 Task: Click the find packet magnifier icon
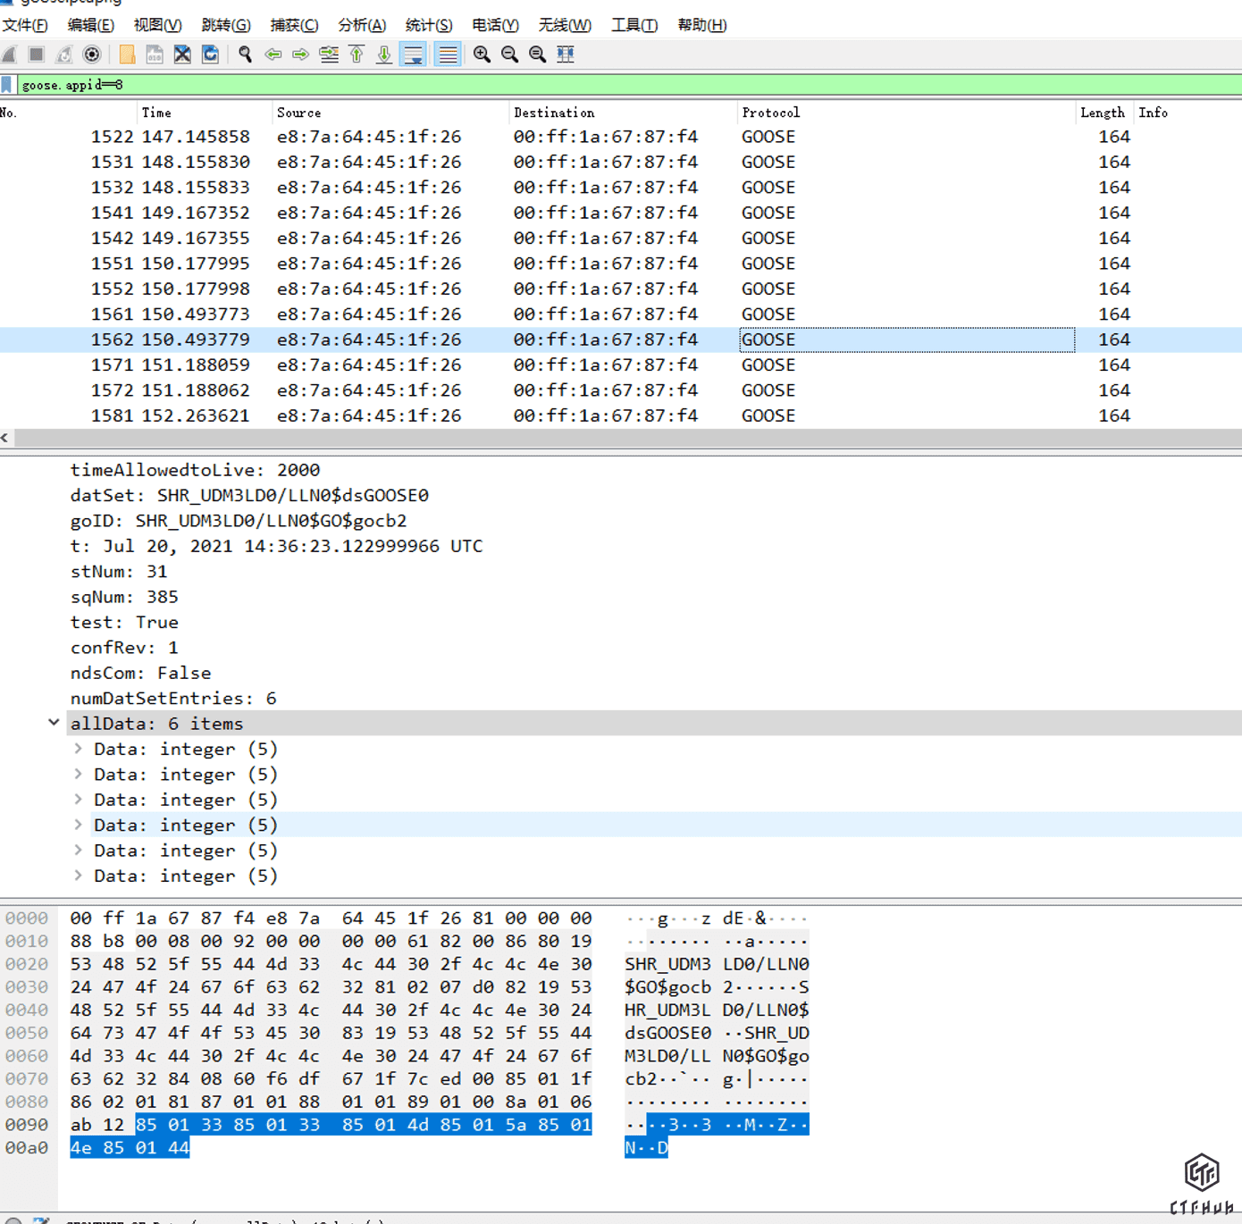click(x=245, y=54)
